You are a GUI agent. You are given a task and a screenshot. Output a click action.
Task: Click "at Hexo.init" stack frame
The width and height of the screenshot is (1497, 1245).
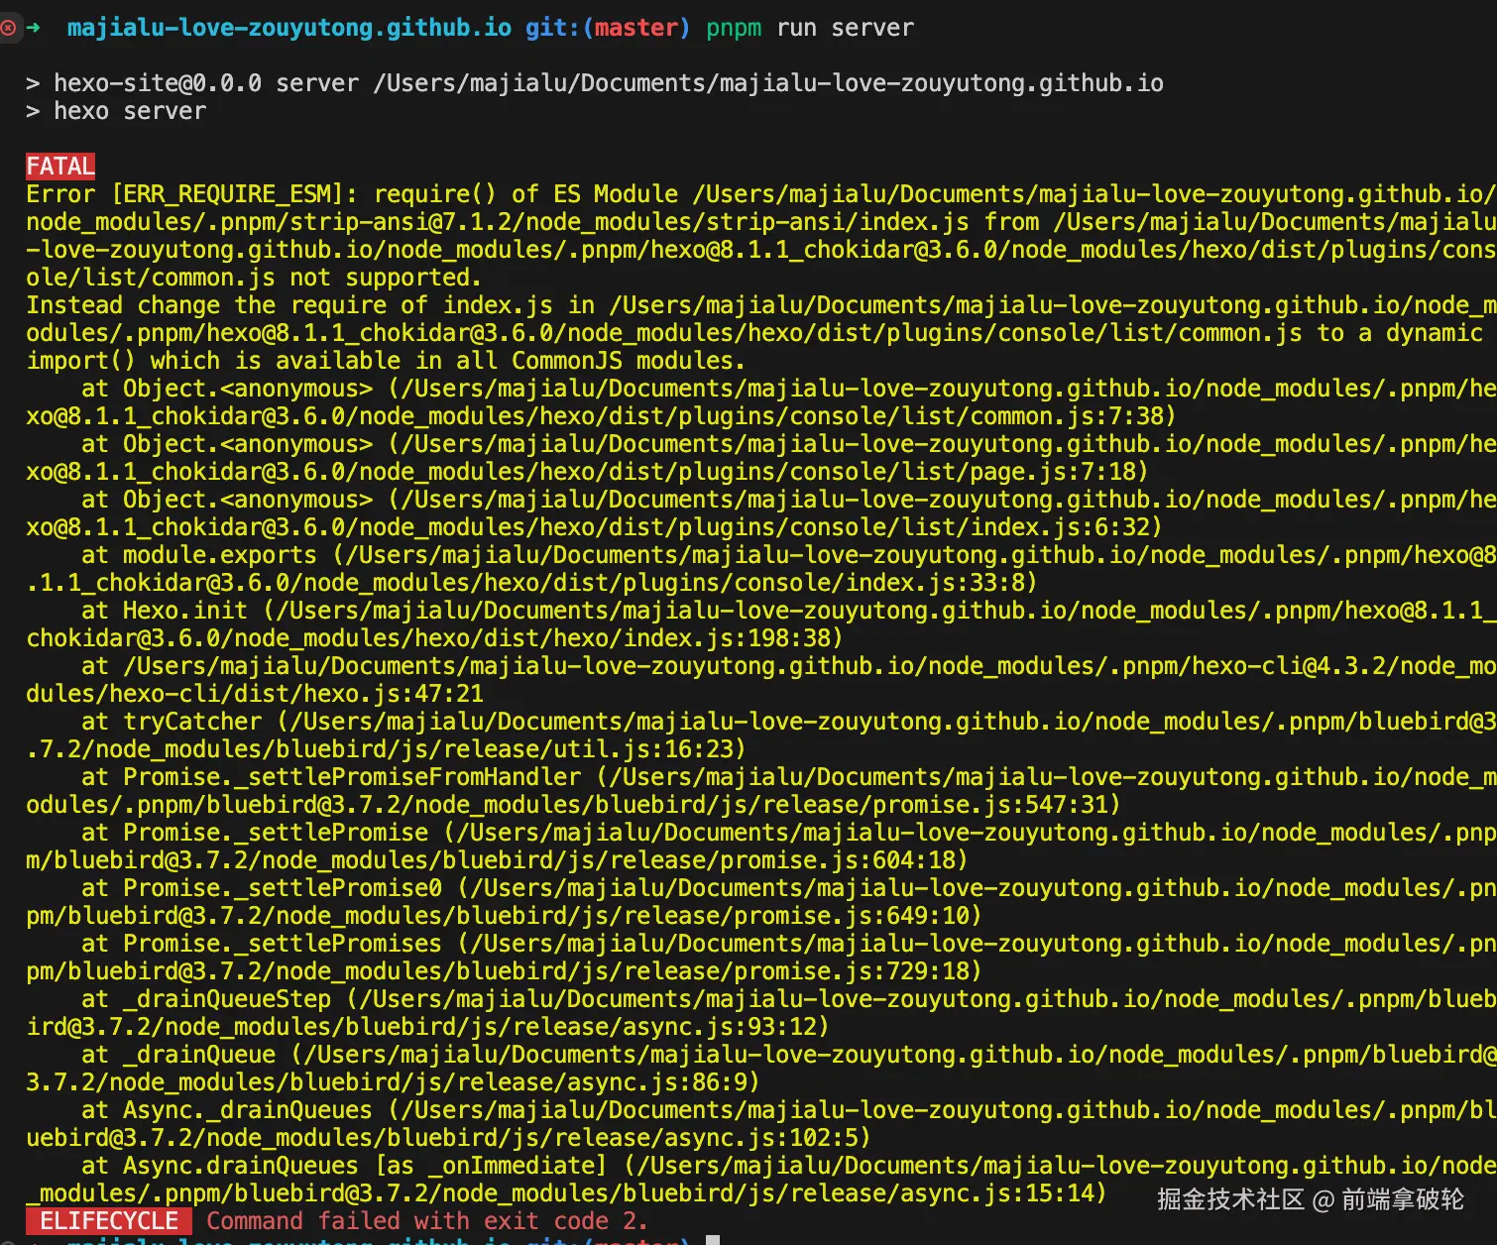[x=165, y=611]
